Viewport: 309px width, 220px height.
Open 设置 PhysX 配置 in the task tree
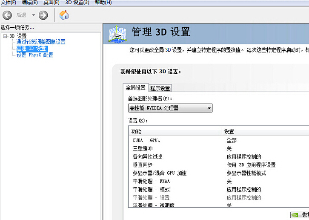click(x=34, y=55)
